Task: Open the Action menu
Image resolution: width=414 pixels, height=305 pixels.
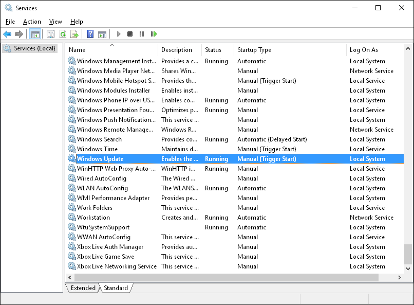Action: click(x=32, y=22)
